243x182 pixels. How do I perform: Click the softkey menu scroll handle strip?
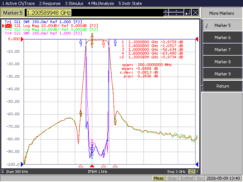click(x=202, y=55)
